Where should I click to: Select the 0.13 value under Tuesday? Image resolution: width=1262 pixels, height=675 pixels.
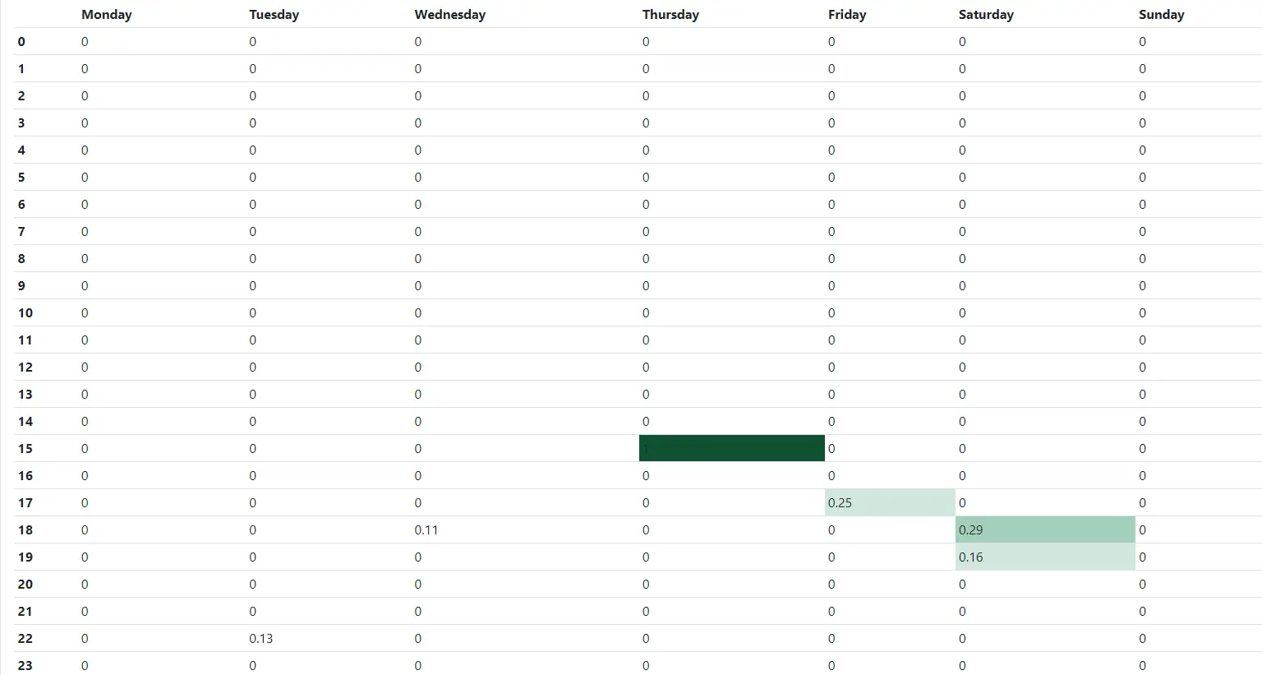[261, 639]
